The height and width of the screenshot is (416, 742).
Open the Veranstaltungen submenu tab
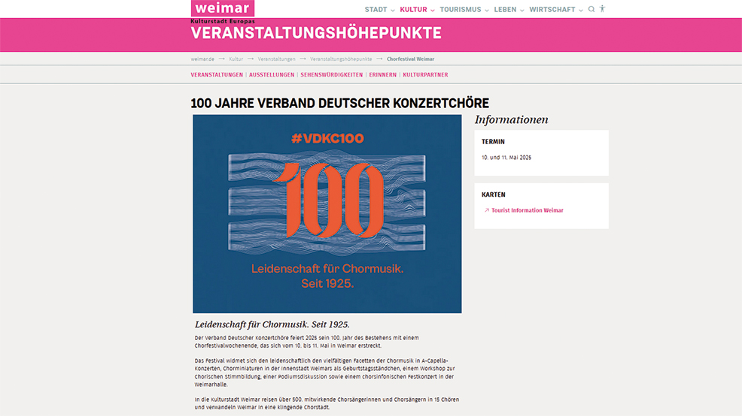coord(217,75)
